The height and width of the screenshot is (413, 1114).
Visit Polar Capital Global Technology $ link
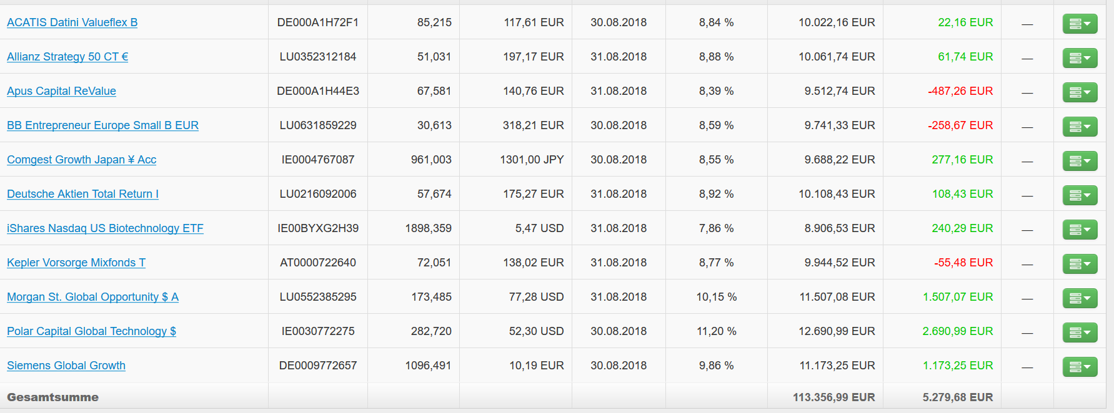coord(91,331)
